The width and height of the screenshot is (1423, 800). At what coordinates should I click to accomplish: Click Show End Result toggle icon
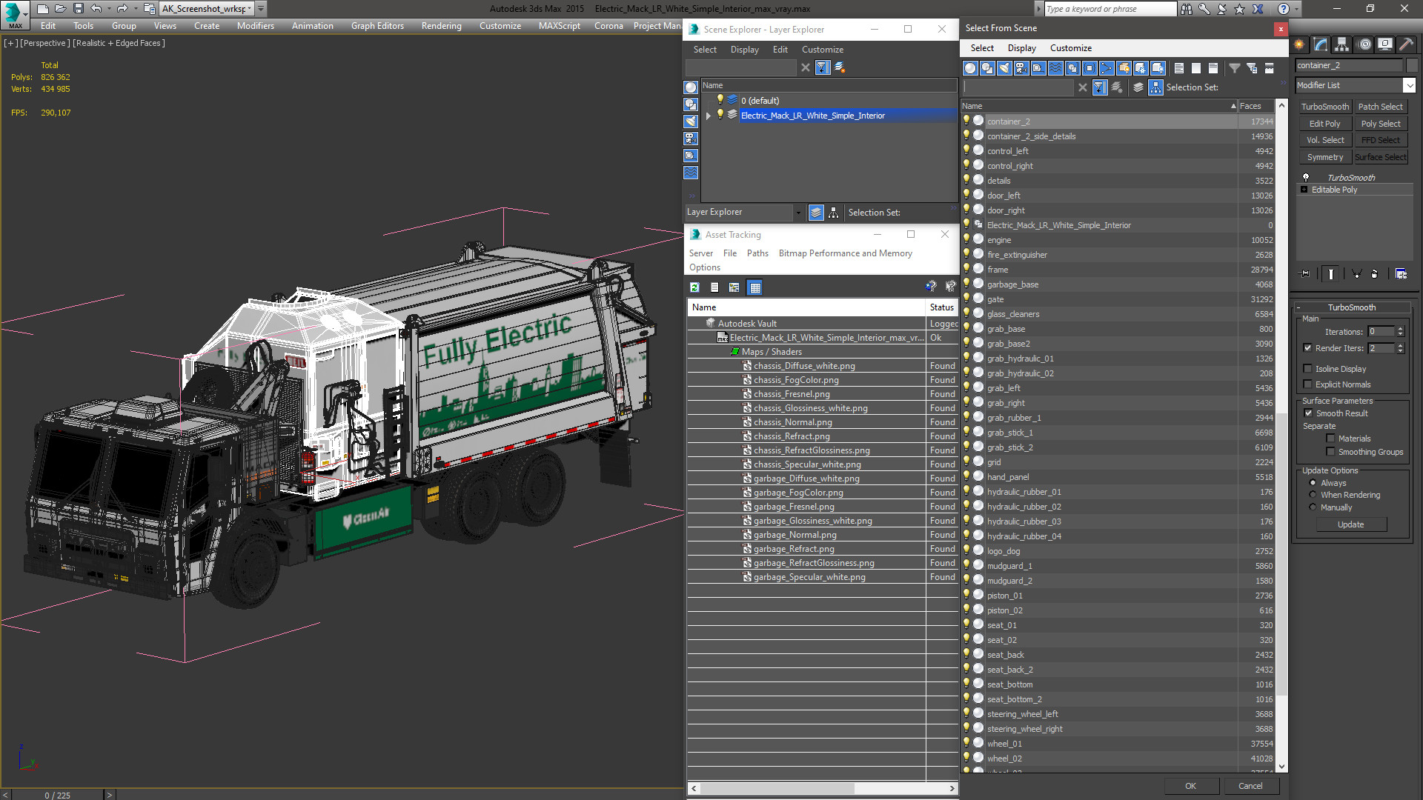pos(1331,273)
